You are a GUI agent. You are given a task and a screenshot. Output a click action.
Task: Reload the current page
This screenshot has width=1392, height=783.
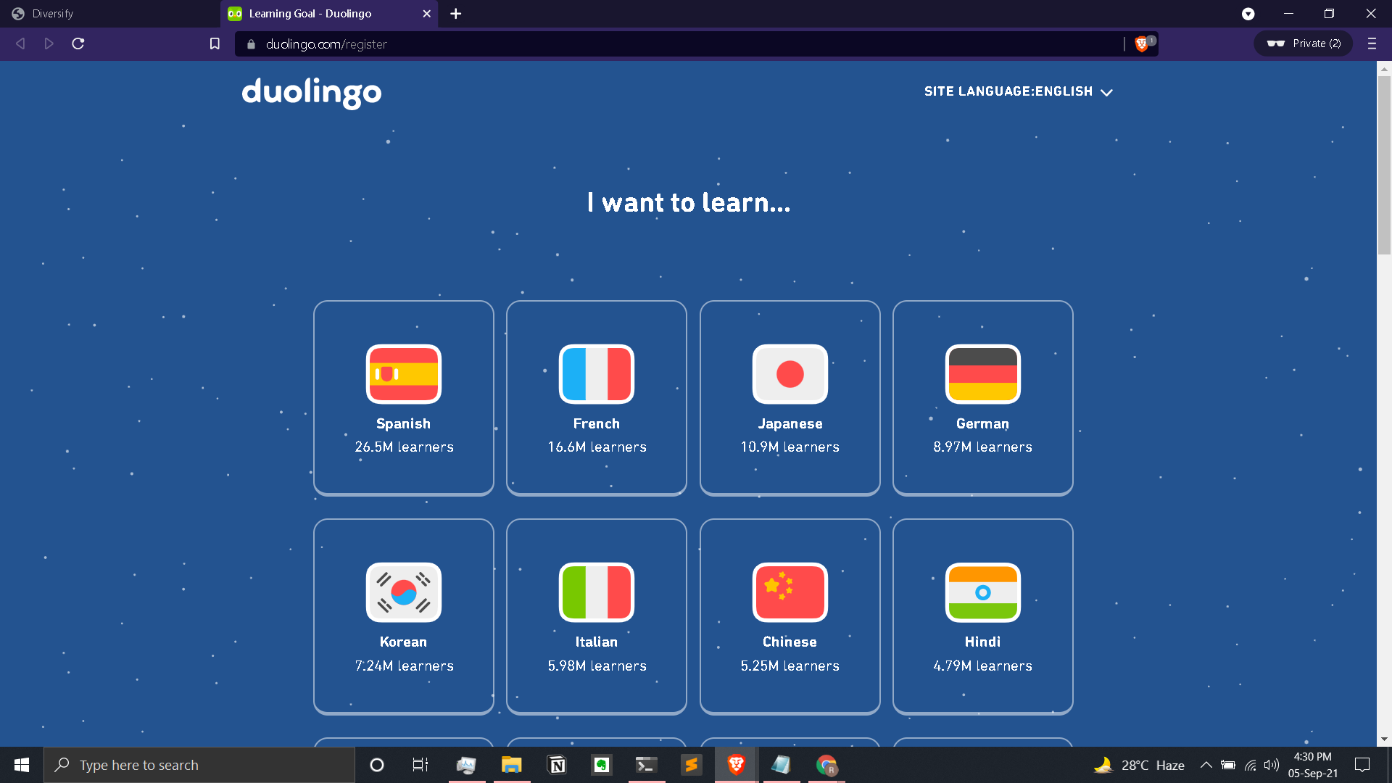click(78, 44)
